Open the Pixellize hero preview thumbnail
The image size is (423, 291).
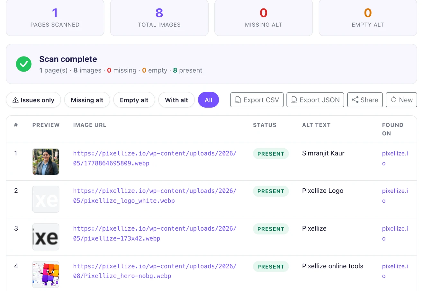point(46,274)
